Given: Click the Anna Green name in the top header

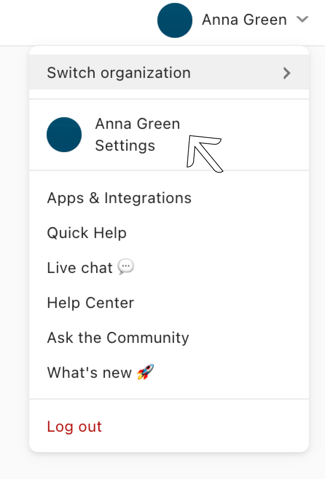Looking at the screenshot, I should coord(244,20).
